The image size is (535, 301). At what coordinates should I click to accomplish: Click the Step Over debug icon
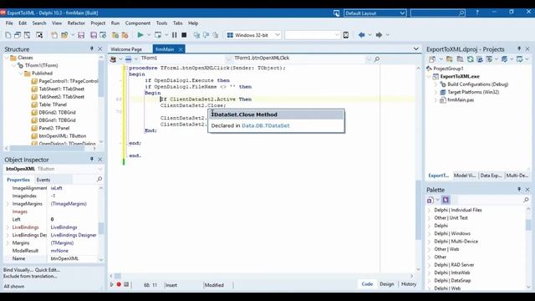(196, 35)
